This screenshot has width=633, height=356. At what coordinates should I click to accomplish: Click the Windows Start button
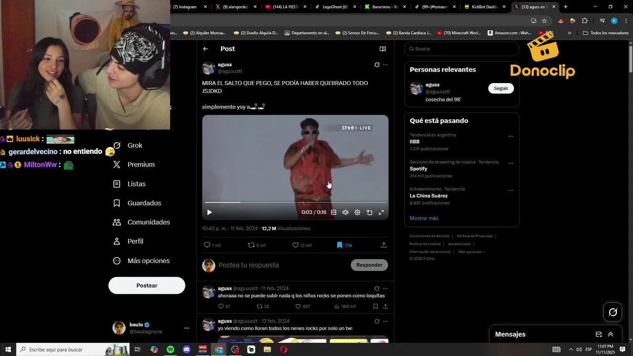pyautogui.click(x=8, y=350)
